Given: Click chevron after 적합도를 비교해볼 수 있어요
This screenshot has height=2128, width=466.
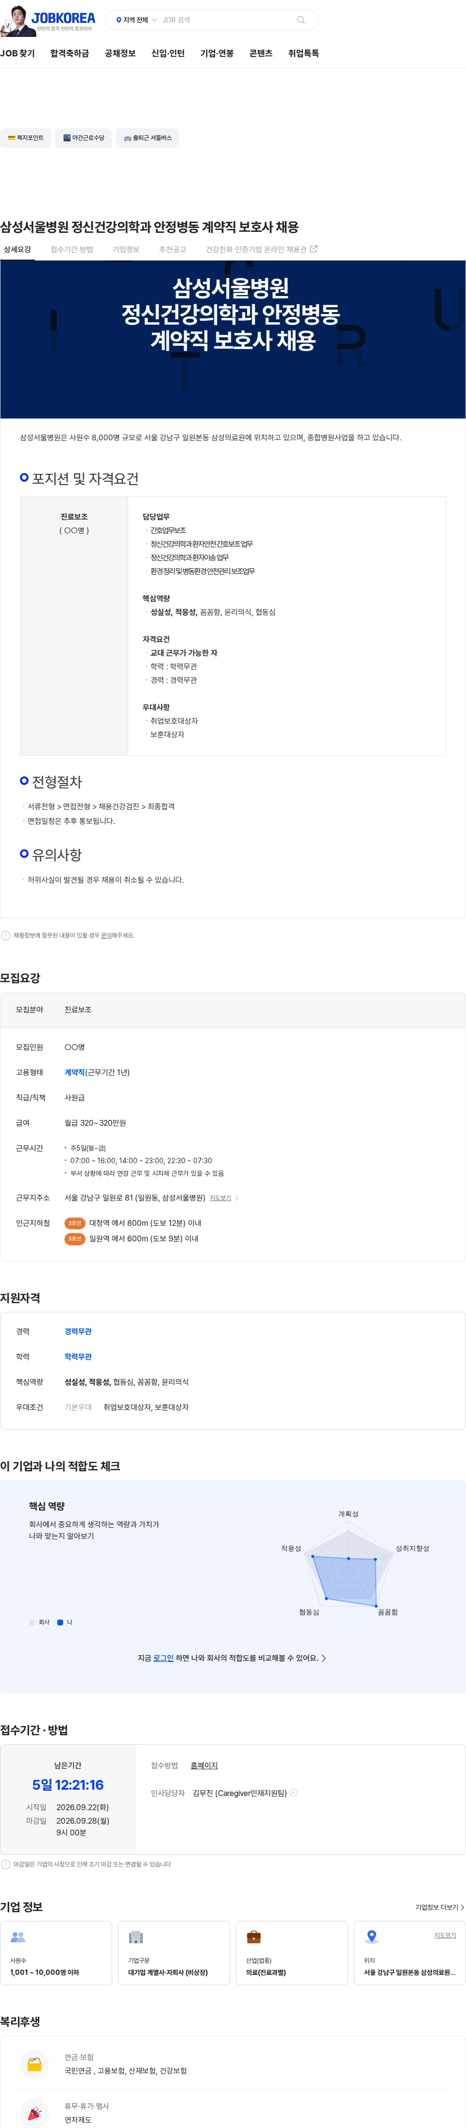Looking at the screenshot, I should click(323, 1658).
